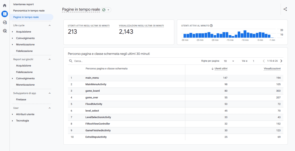295x151 pixels.
Task: Click the Percorso pagina e classe schermata header
Action: pyautogui.click(x=107, y=69)
